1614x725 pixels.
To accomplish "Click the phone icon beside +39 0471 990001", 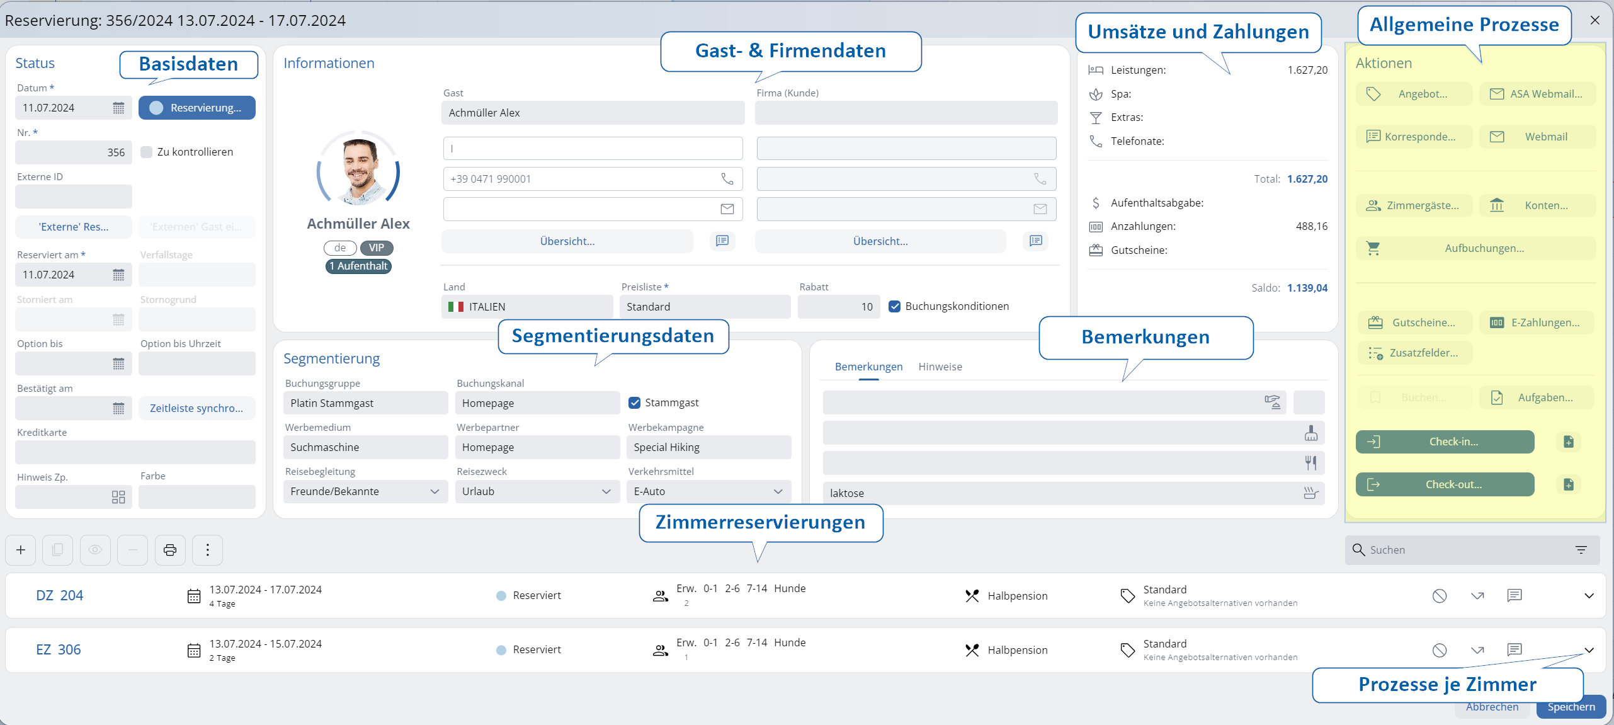I will tap(727, 179).
